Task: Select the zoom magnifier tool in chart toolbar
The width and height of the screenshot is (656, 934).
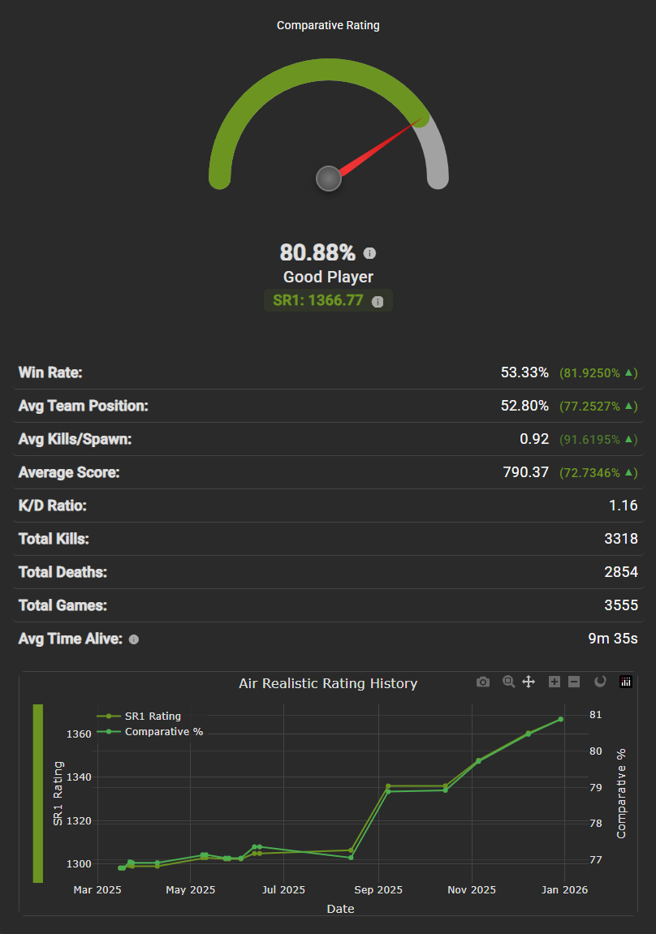Action: click(509, 682)
